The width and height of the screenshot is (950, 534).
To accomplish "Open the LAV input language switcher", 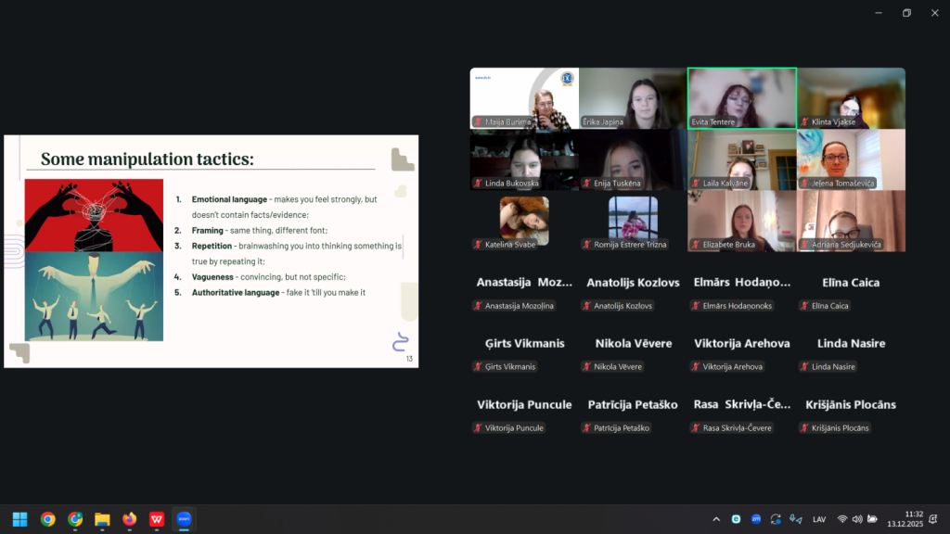I will point(819,519).
